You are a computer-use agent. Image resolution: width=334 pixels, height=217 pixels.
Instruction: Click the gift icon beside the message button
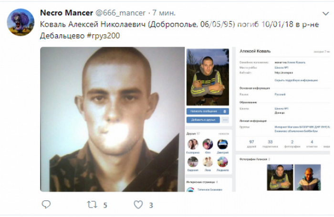(x=225, y=111)
